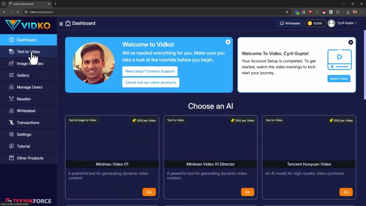The image size is (366, 206).
Task: Open Reseller in the sidebar
Action: pyautogui.click(x=29, y=99)
